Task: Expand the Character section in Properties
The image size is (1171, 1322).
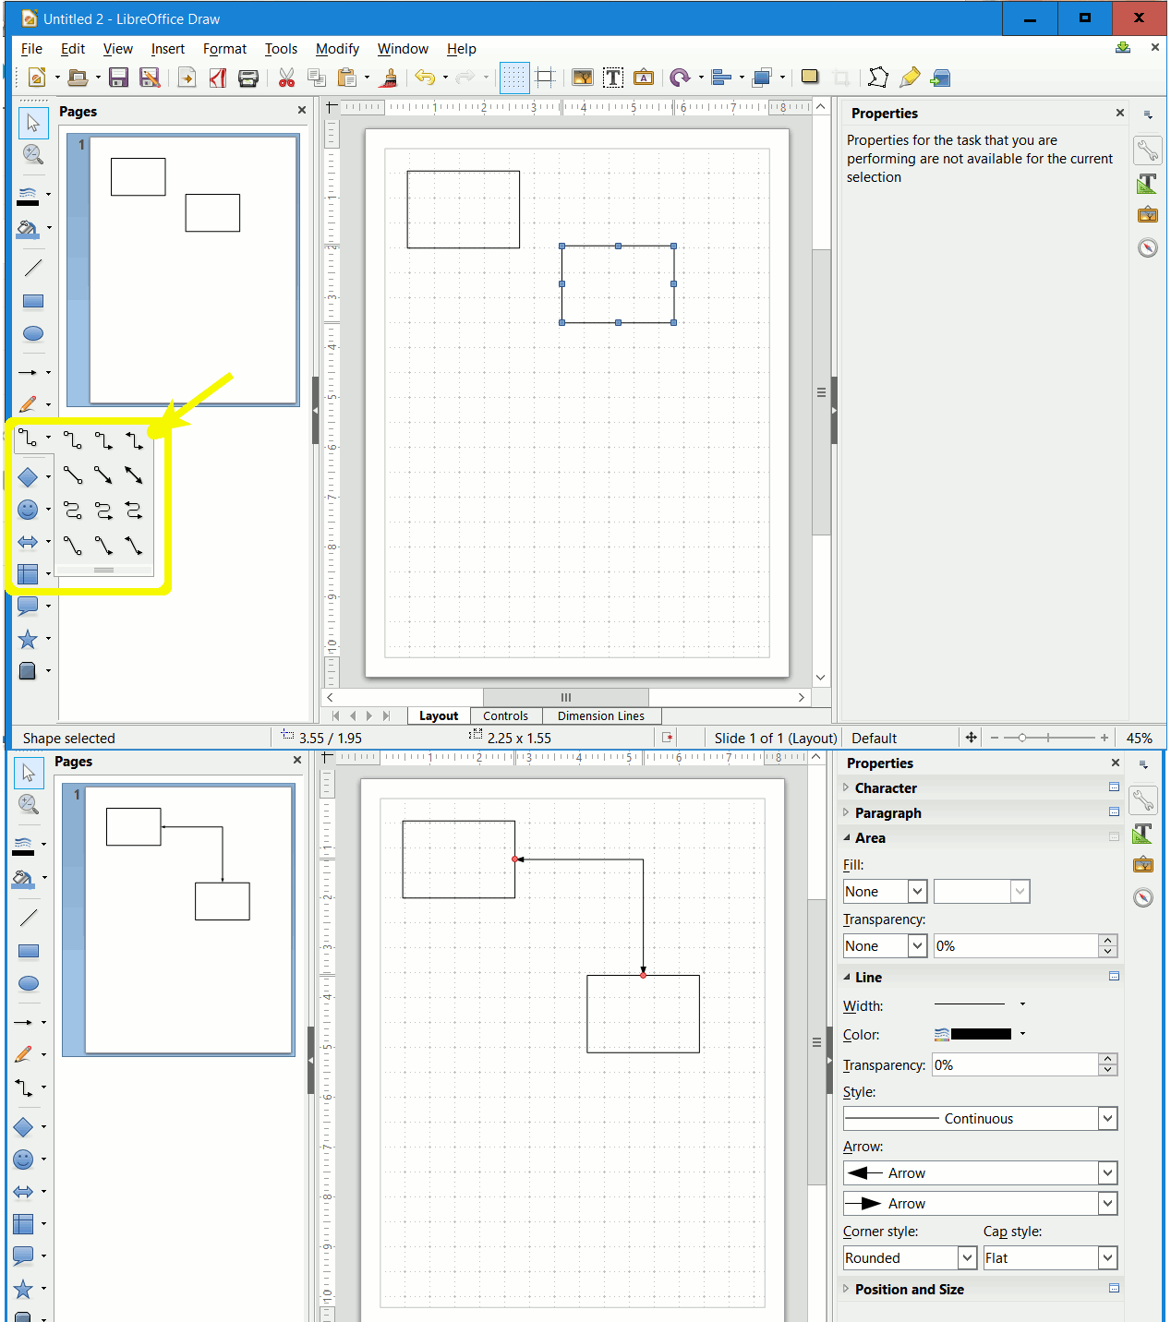Action: tap(847, 787)
